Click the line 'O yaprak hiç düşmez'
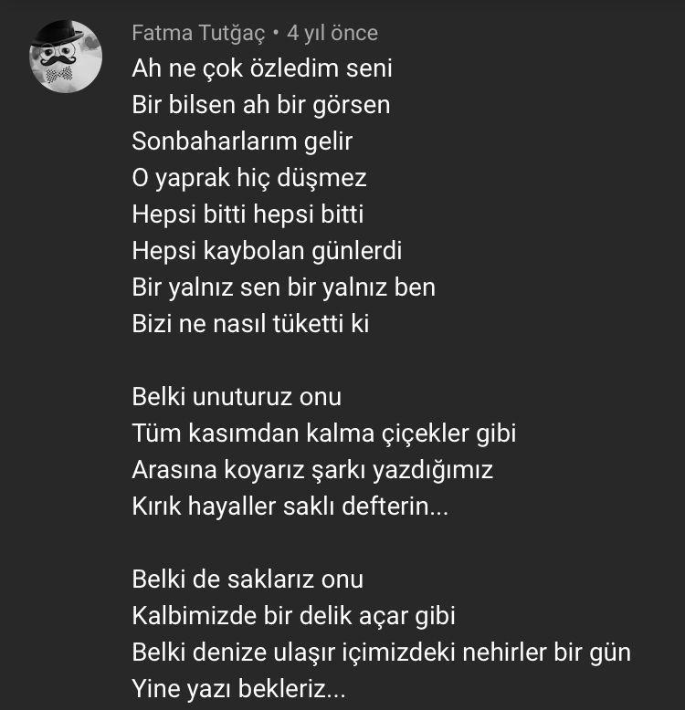 click(x=249, y=178)
